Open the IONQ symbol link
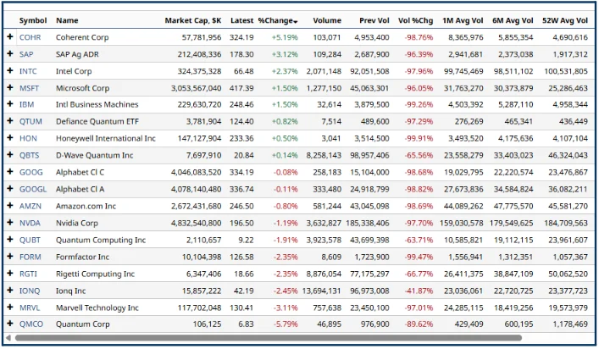599x349 pixels. tap(30, 291)
